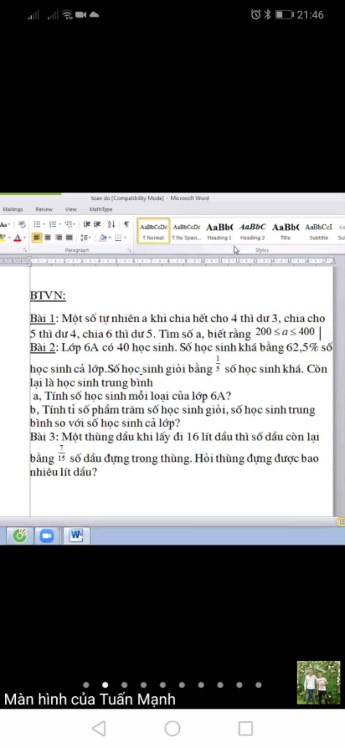Decrease the paragraph indent

click(x=87, y=224)
